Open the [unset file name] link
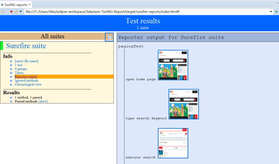The height and width of the screenshot is (164, 279). pos(26,61)
